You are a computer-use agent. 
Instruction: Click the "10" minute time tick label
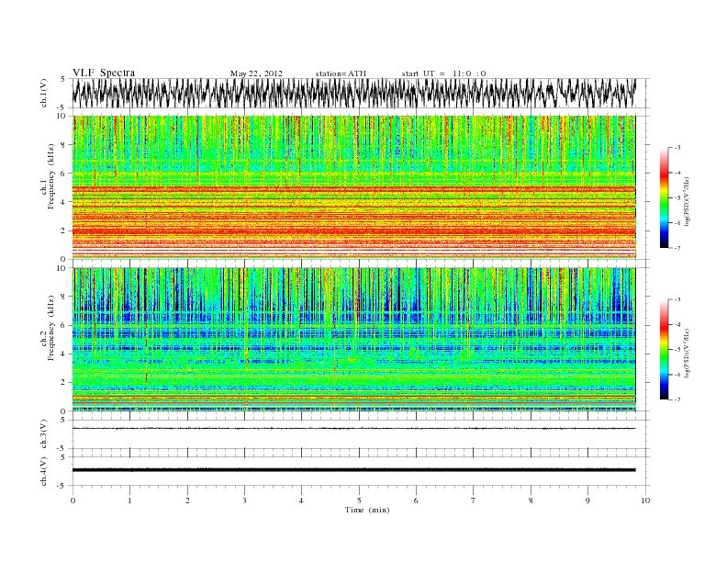[645, 500]
